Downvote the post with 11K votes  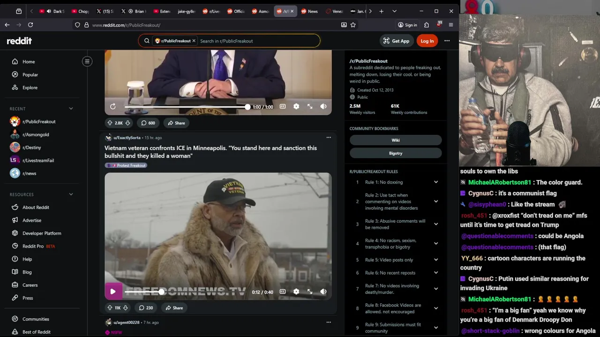(126, 308)
